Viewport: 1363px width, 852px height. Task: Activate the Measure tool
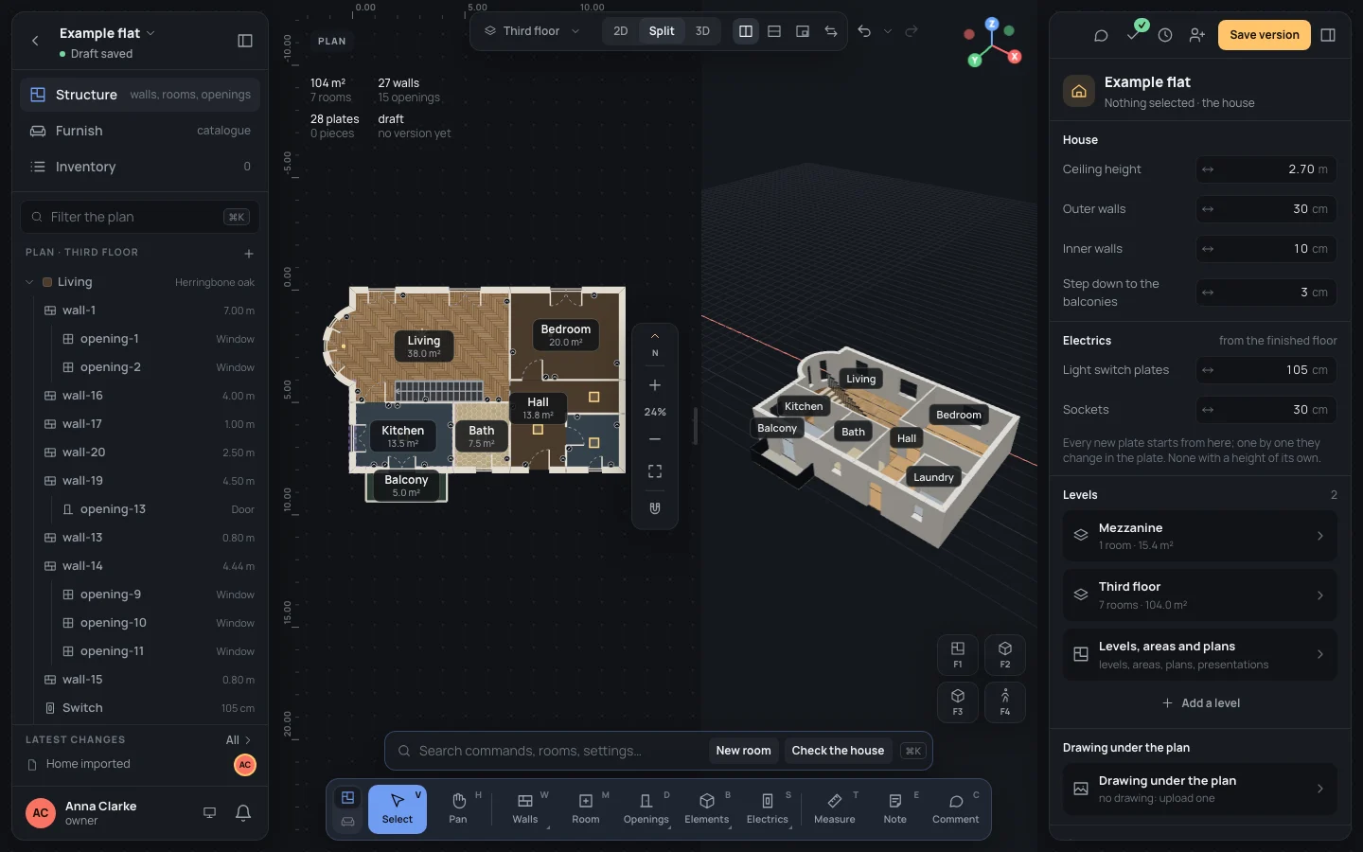click(x=835, y=808)
